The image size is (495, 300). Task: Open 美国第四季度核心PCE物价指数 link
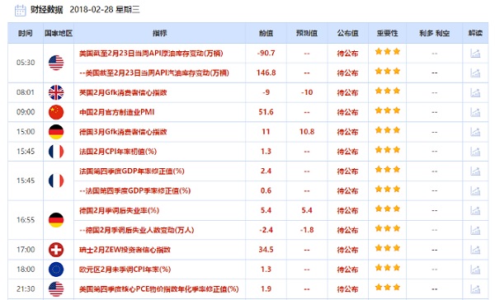point(158,288)
